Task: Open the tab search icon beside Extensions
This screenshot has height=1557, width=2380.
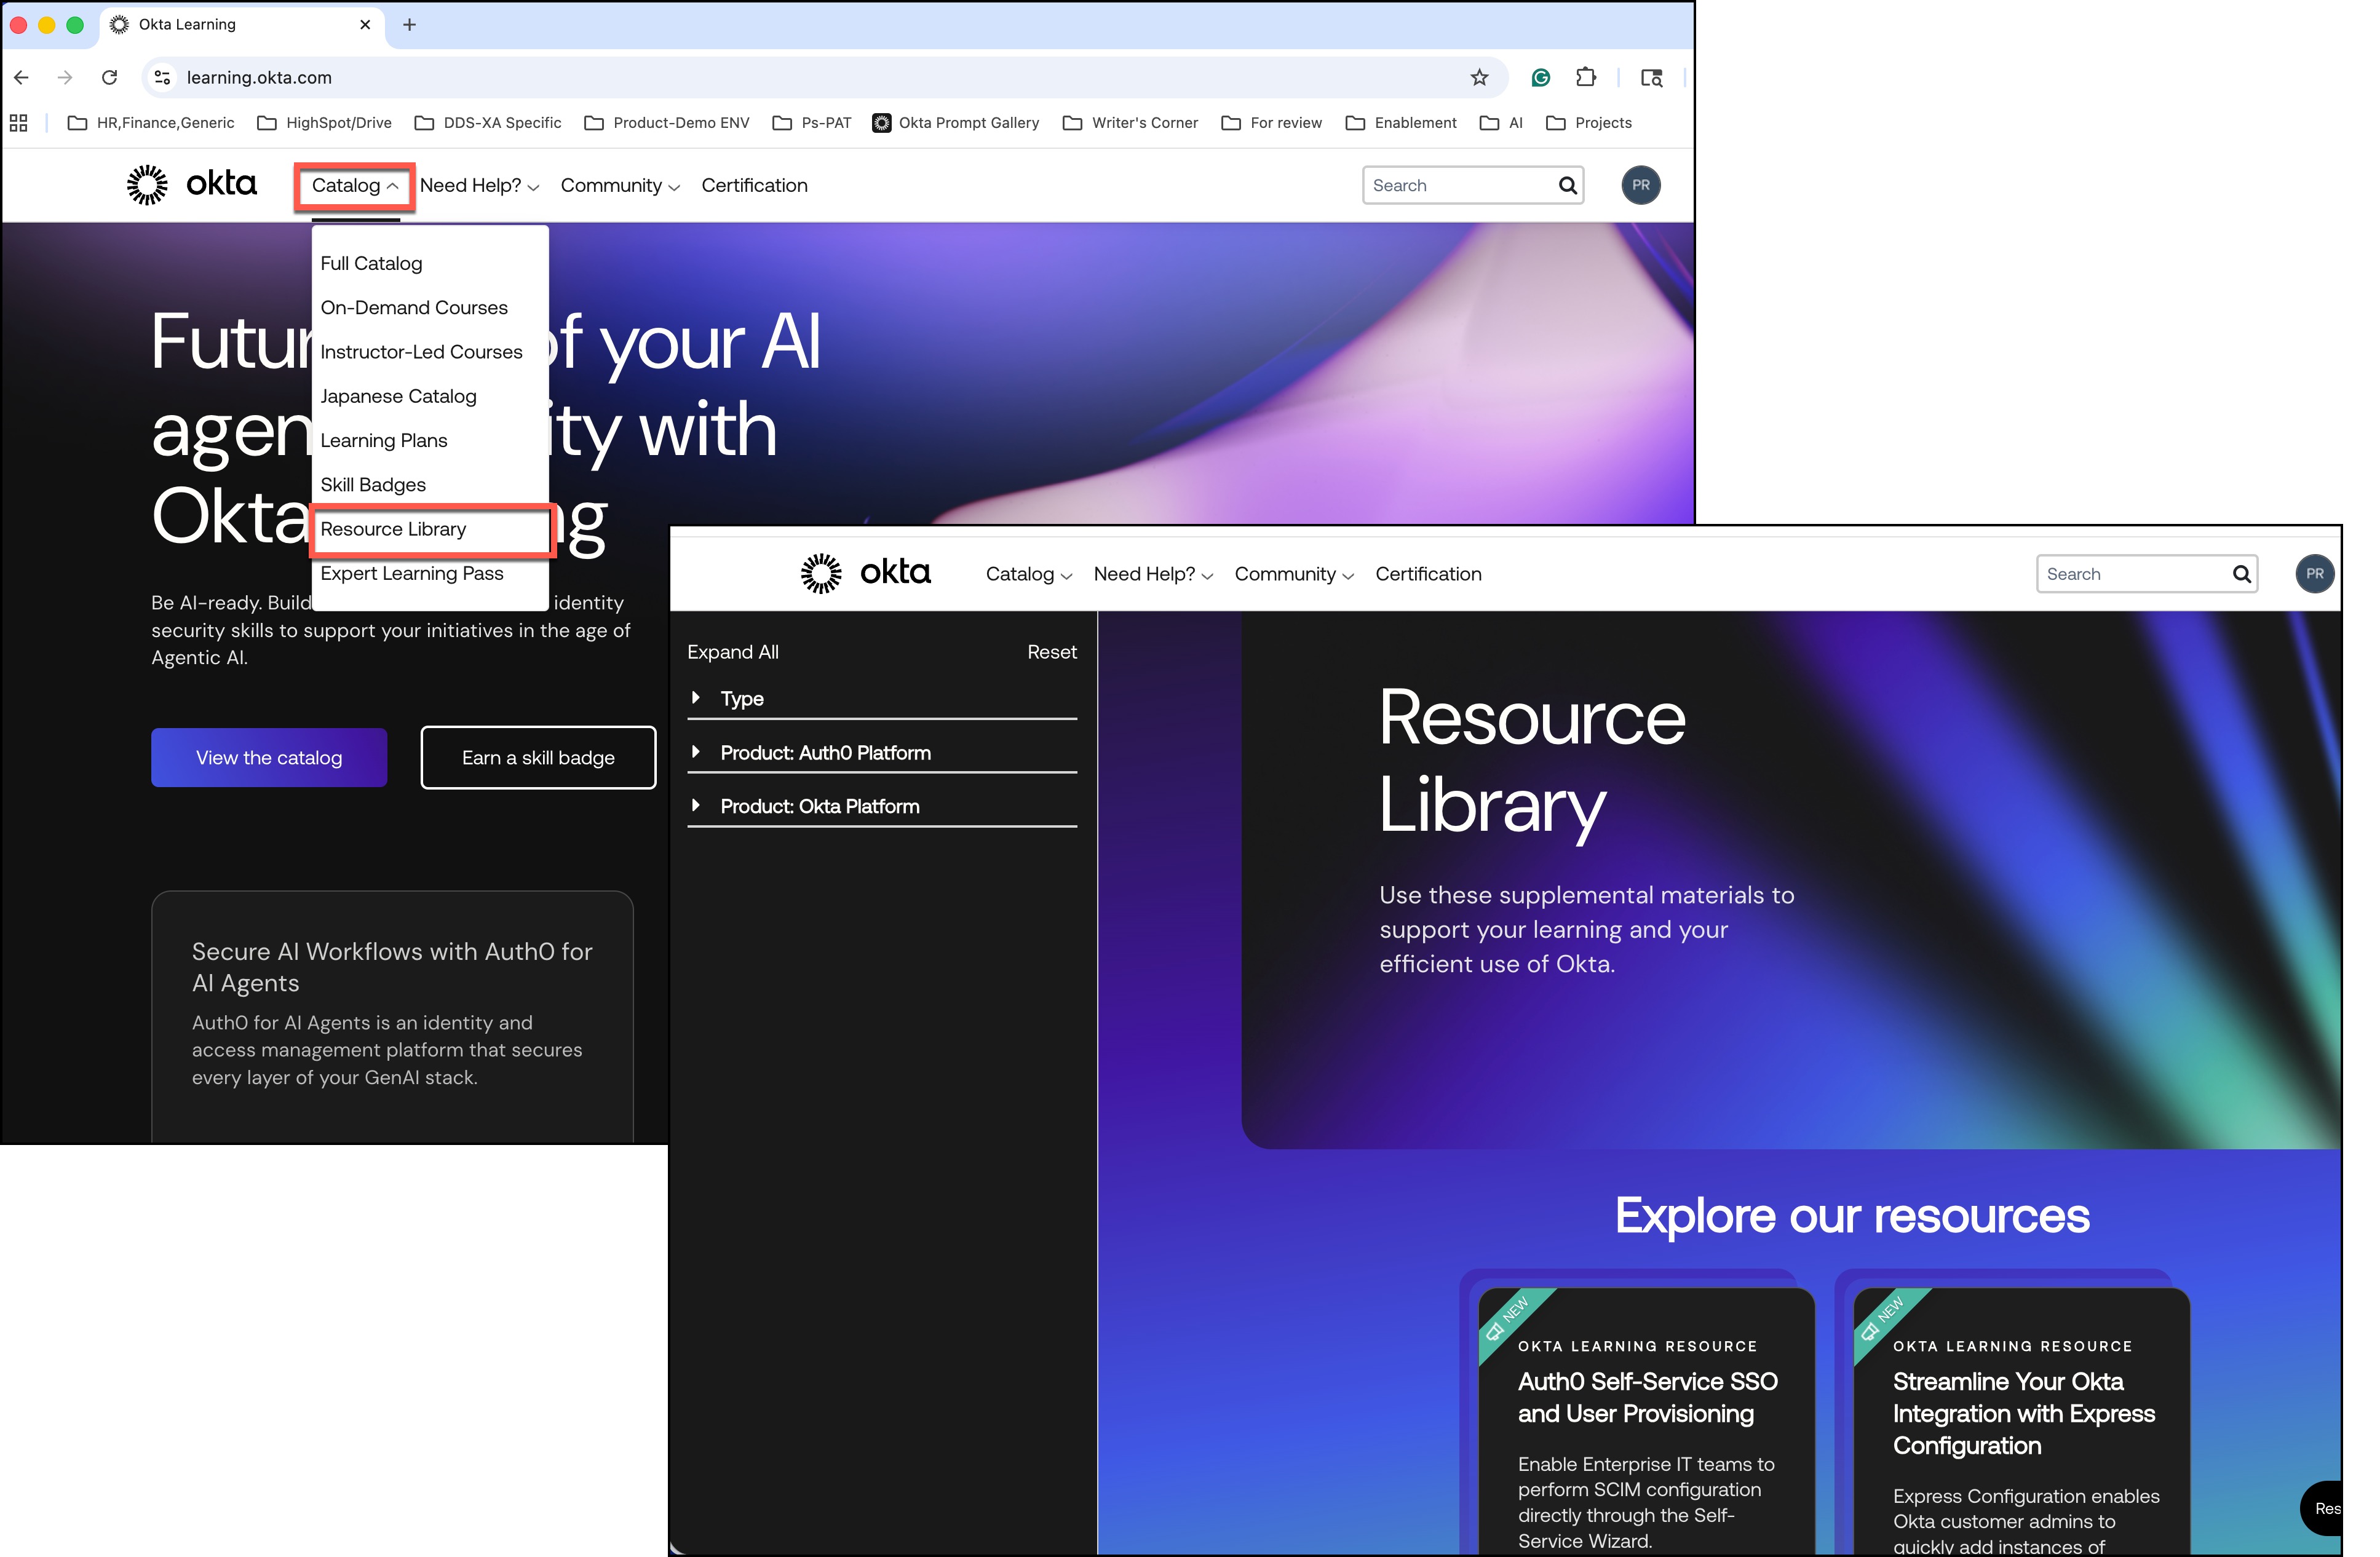Action: (x=1651, y=77)
